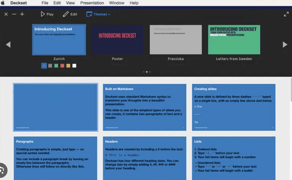Select the Franziska theme thumbnail

tap(176, 40)
